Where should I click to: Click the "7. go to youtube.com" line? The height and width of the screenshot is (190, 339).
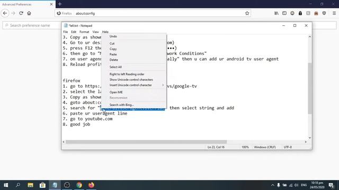(x=87, y=119)
